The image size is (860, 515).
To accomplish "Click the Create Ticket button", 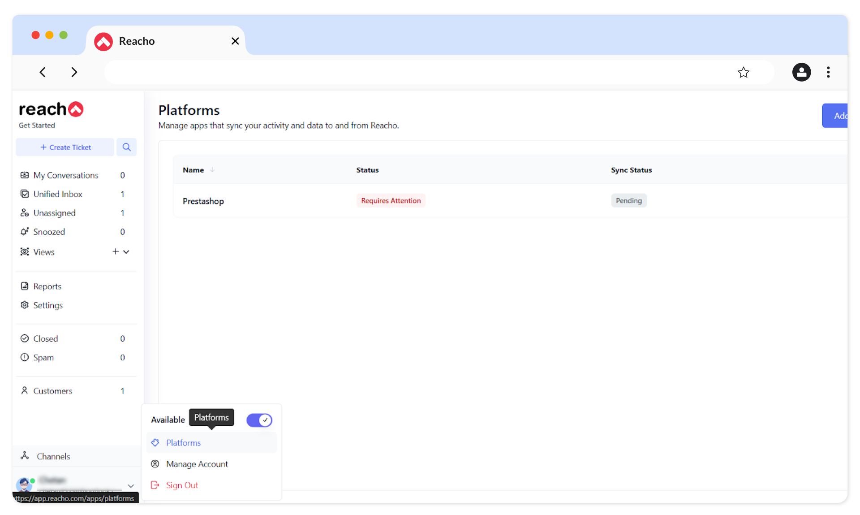I will [65, 147].
